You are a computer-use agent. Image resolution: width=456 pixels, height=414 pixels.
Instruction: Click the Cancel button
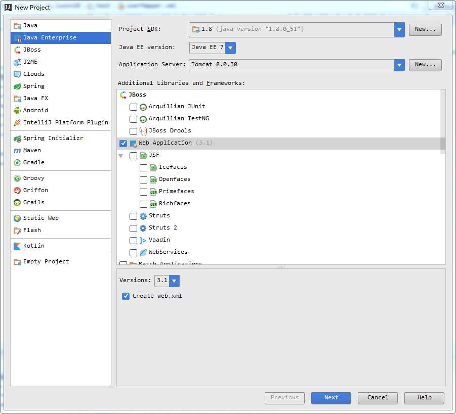(x=378, y=398)
